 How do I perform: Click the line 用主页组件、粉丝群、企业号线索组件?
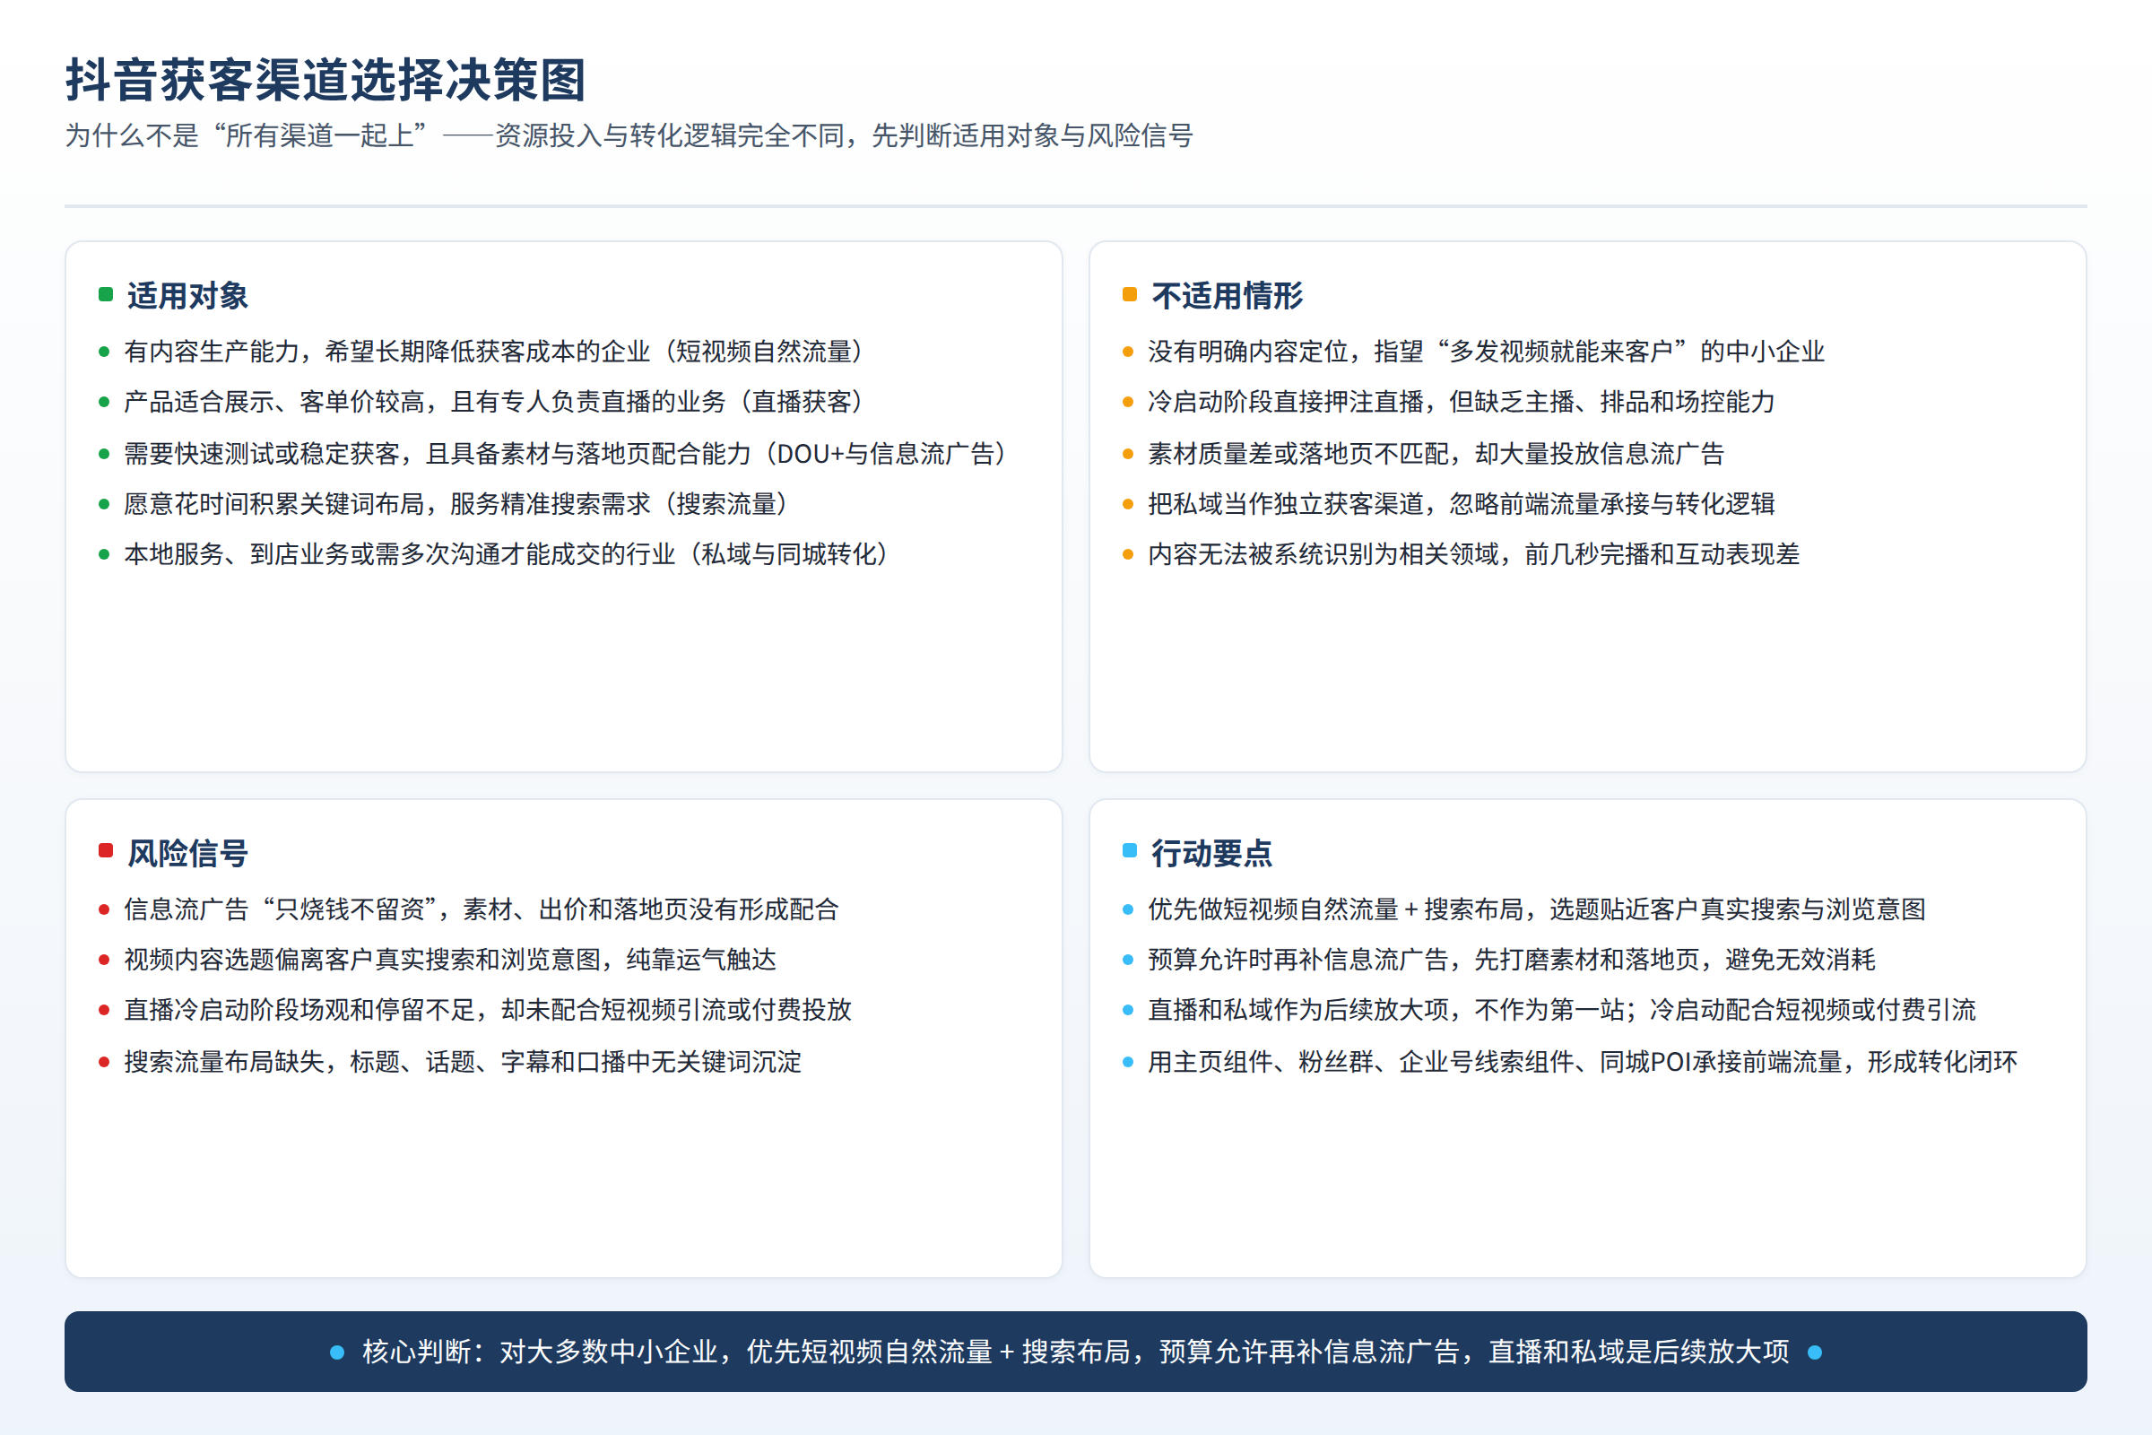(1583, 1063)
